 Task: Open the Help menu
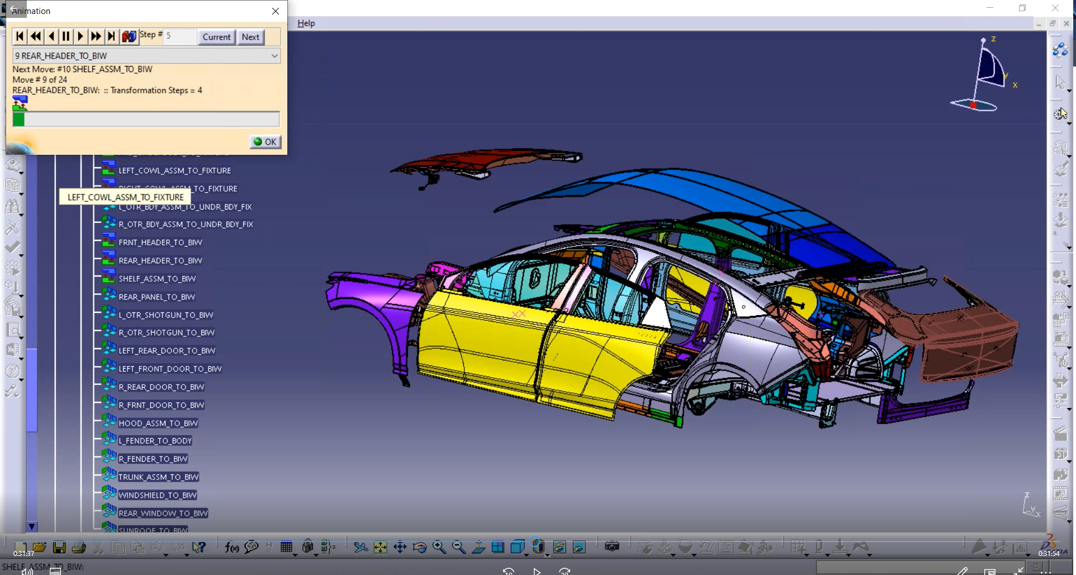click(x=306, y=23)
